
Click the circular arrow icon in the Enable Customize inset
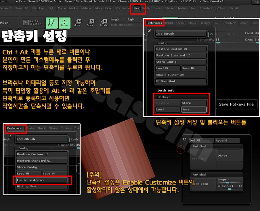(10, 136)
